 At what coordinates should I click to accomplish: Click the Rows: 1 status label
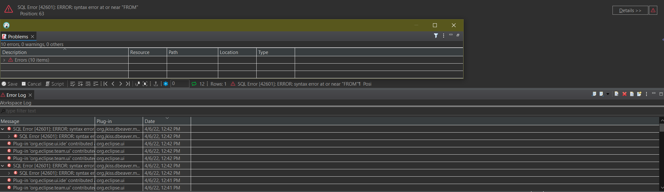coord(219,84)
